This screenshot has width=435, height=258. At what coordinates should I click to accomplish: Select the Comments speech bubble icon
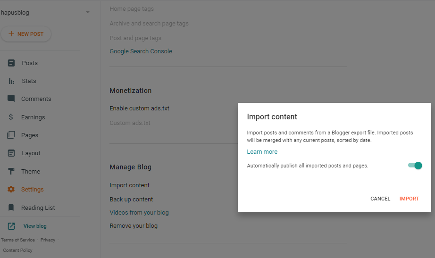coord(11,99)
